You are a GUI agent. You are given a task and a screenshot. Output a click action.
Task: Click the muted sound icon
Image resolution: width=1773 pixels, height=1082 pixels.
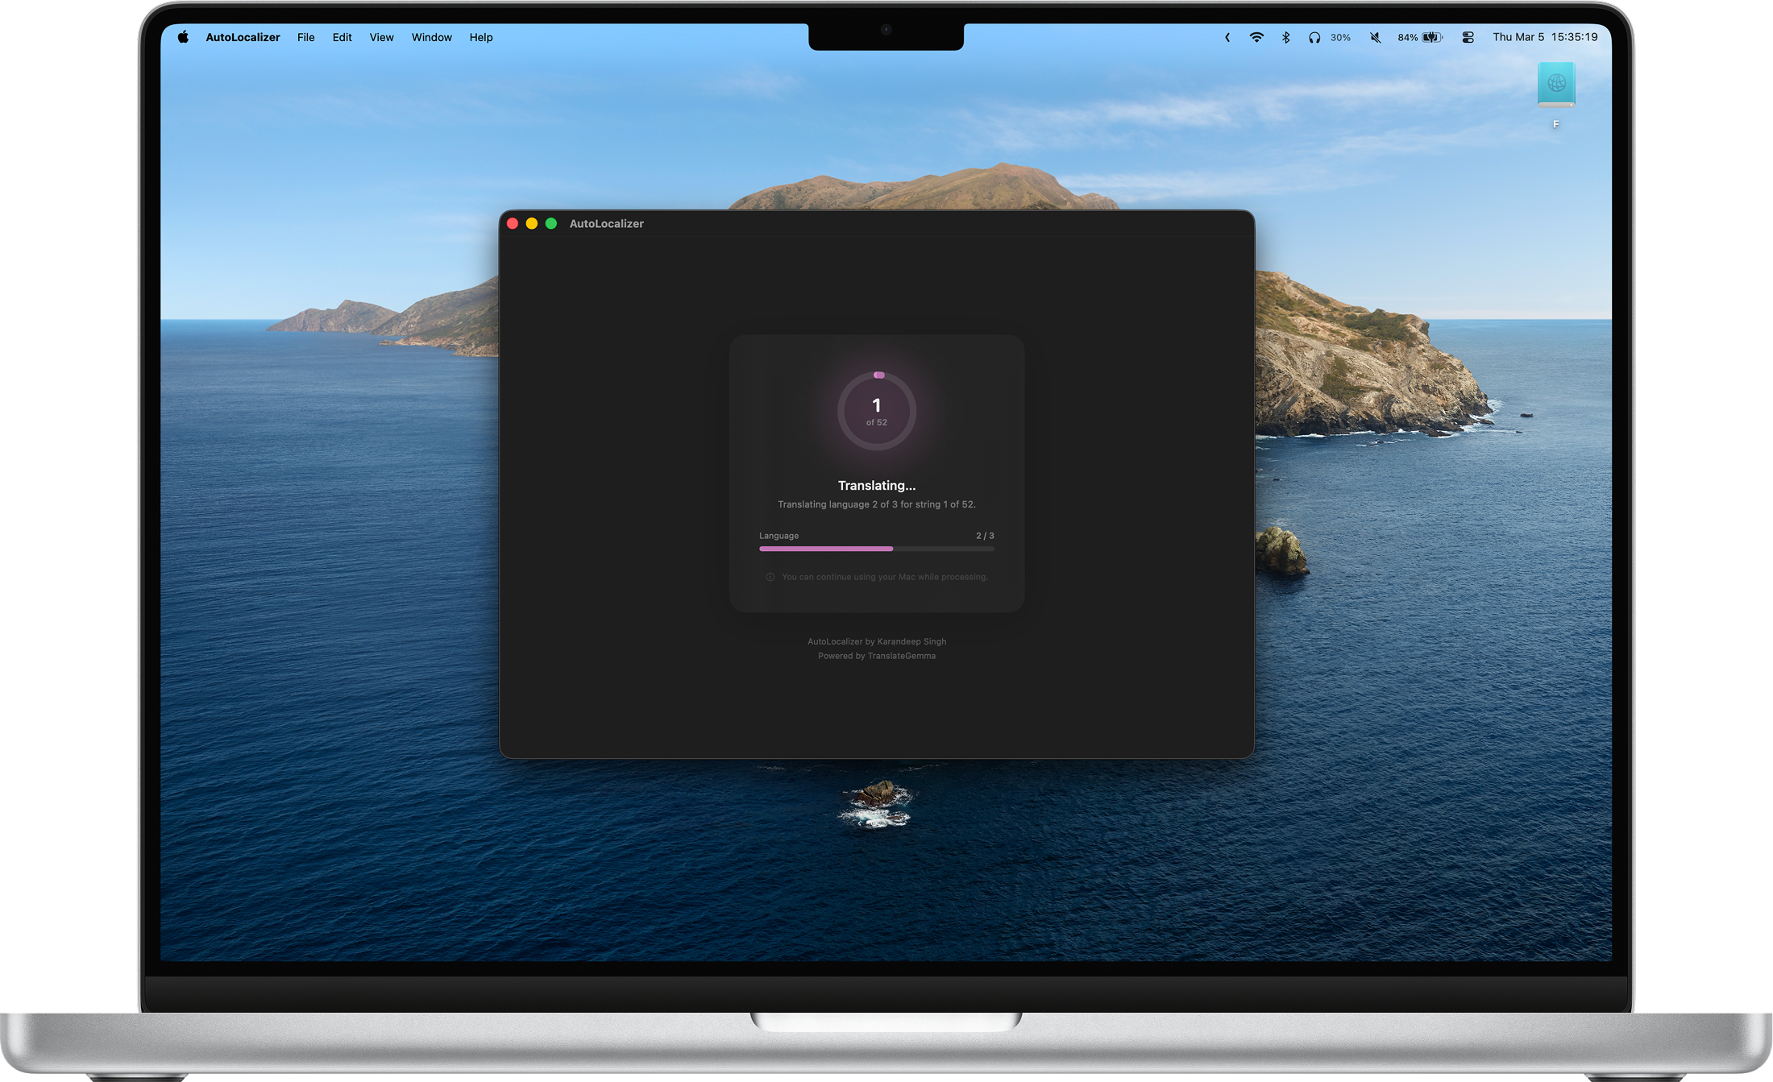pyautogui.click(x=1376, y=37)
